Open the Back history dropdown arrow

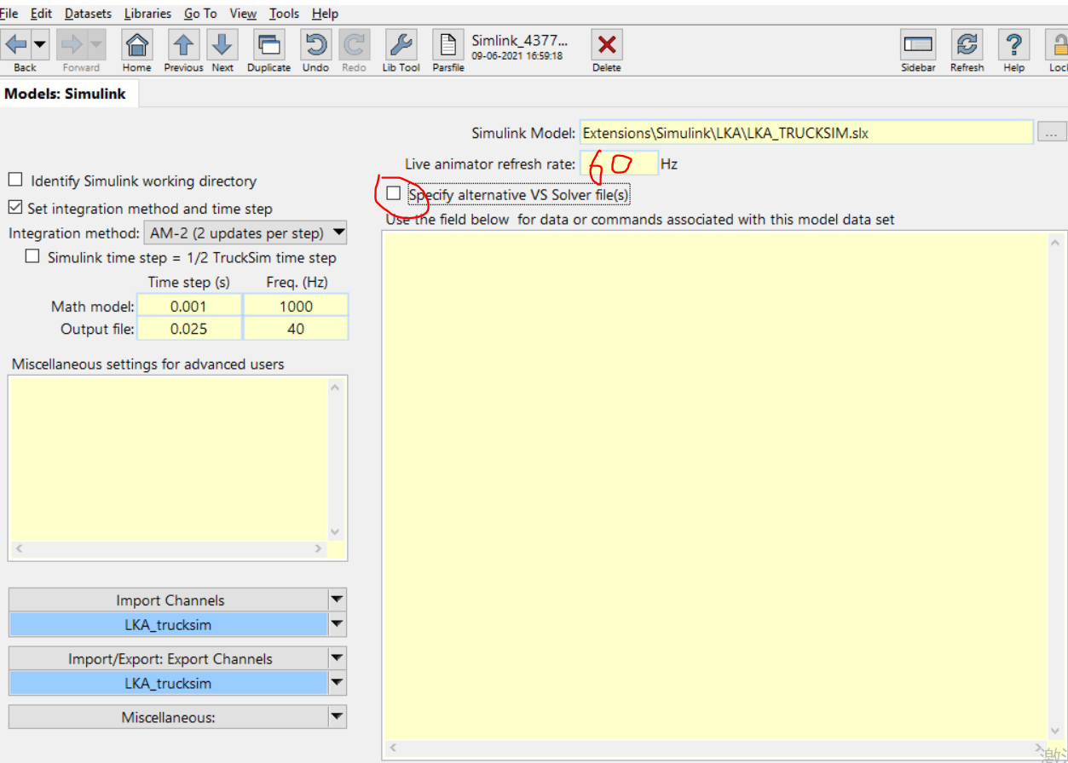40,44
